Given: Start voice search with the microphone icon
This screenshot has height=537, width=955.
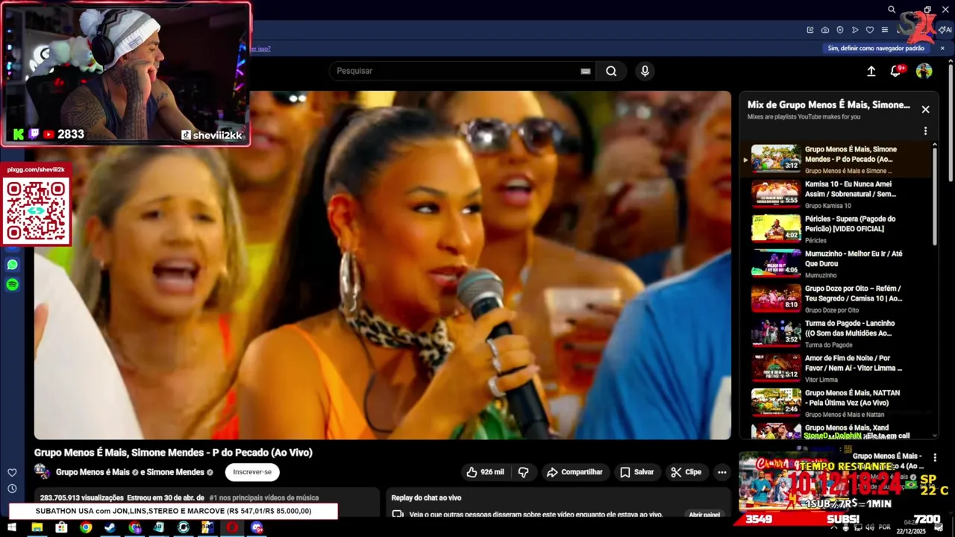Looking at the screenshot, I should 645,71.
